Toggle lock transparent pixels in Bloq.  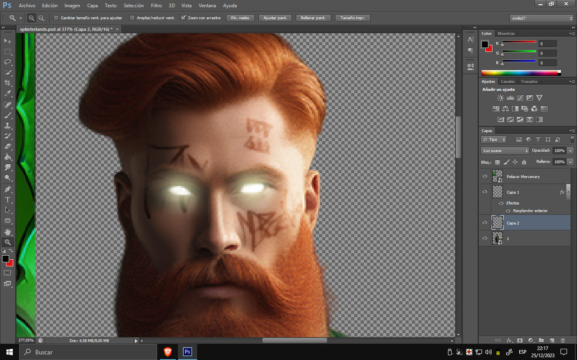point(497,162)
